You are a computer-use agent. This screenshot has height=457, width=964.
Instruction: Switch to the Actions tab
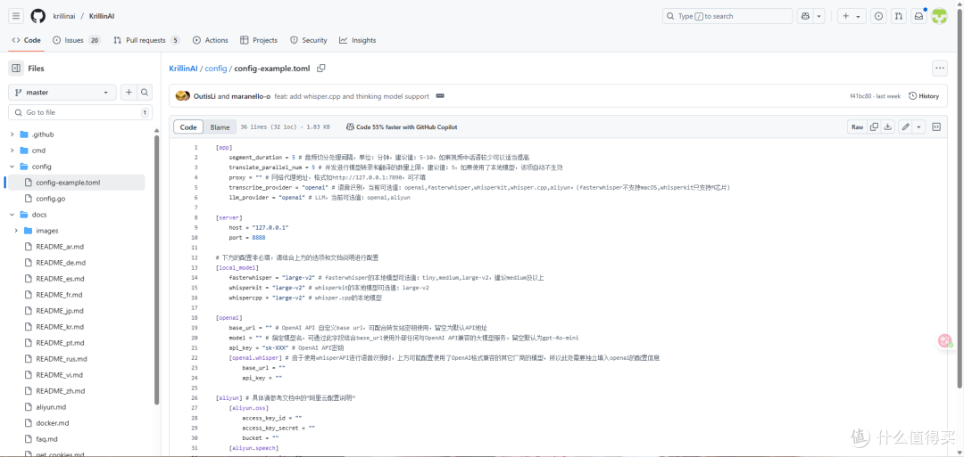211,40
